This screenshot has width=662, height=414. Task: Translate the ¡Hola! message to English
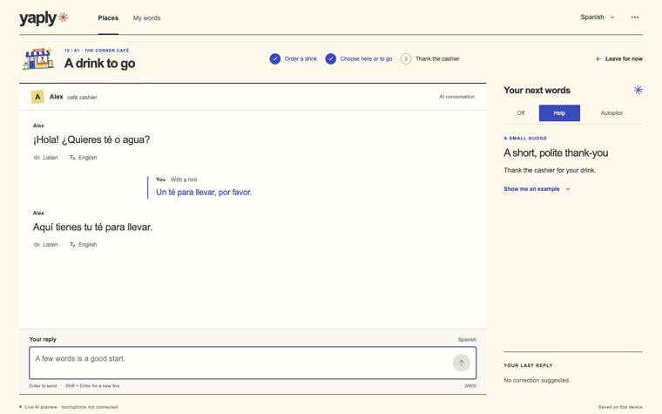[x=83, y=158]
